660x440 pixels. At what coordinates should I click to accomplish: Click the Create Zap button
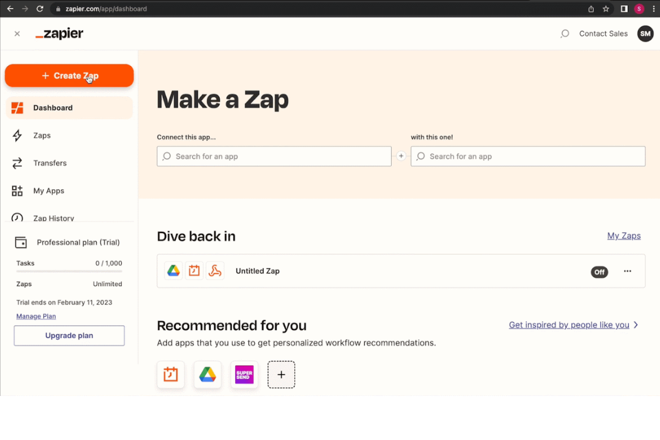coord(69,76)
